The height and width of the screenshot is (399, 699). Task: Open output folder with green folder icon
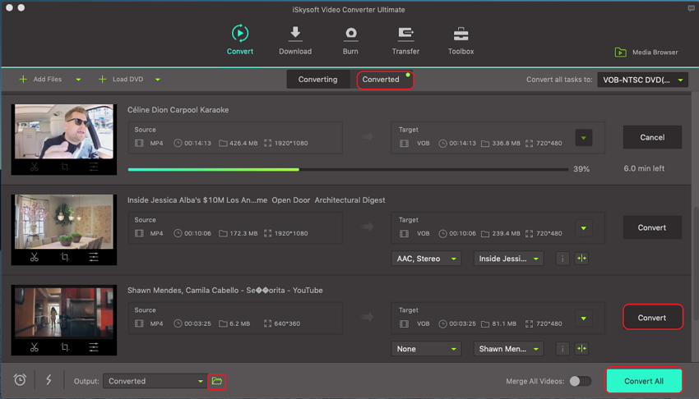click(216, 381)
